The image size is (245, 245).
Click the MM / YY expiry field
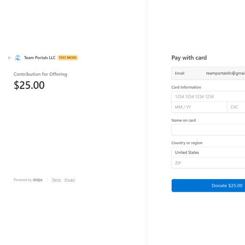point(199,107)
